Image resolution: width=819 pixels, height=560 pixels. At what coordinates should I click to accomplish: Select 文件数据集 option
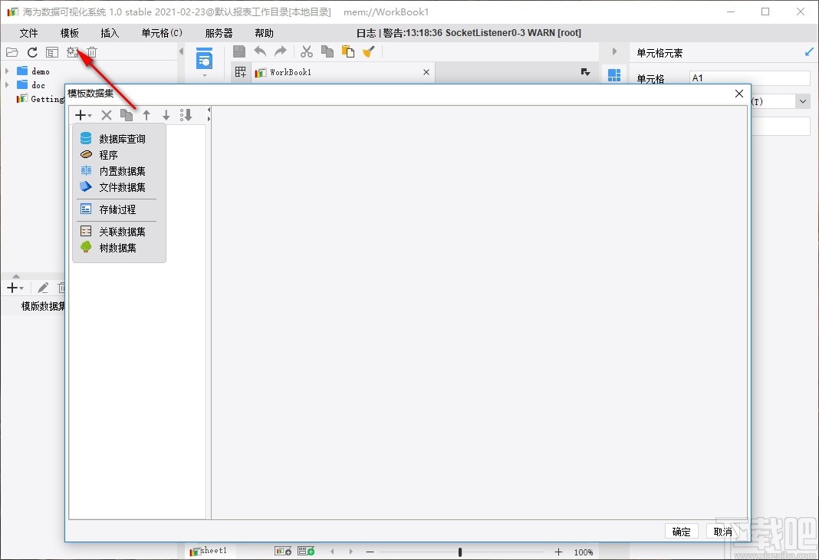tap(119, 187)
